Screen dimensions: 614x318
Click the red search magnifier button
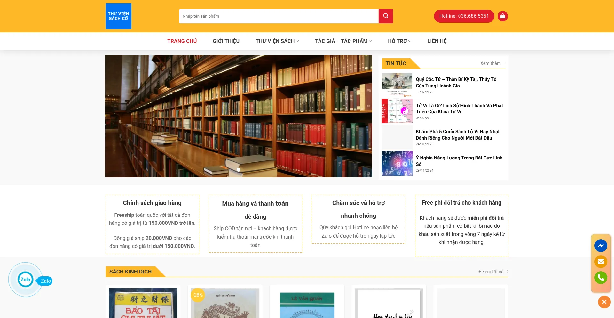(386, 16)
